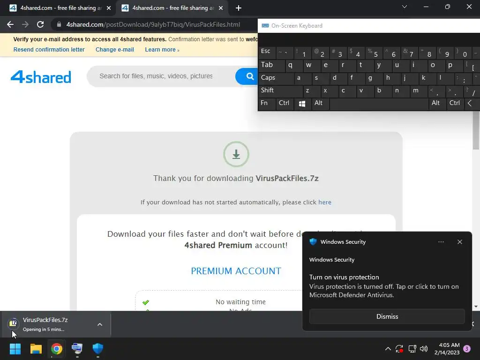Dismiss the Windows Security notification
This screenshot has height=360, width=480.
[387, 316]
